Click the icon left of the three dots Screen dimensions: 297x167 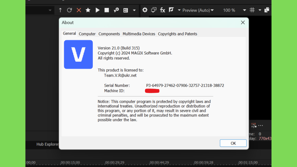click(253, 125)
